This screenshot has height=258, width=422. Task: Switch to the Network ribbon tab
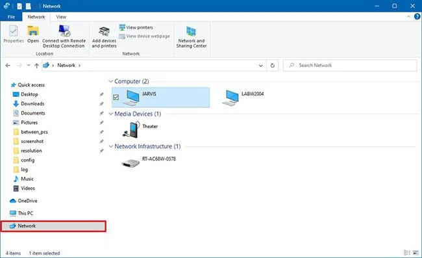36,17
